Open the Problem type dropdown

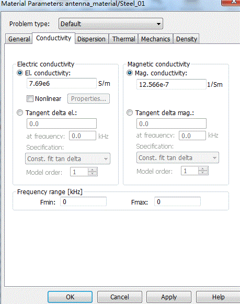click(111, 24)
